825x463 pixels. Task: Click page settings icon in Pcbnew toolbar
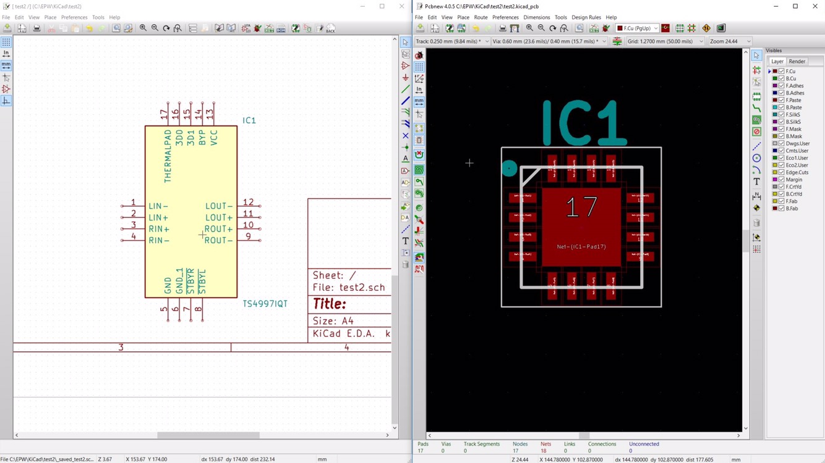[435, 28]
